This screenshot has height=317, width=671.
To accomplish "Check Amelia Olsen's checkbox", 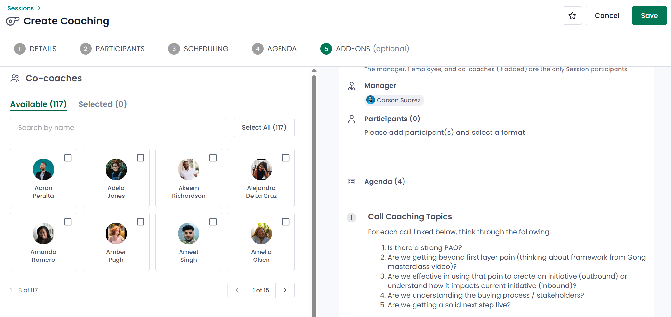I will (286, 222).
